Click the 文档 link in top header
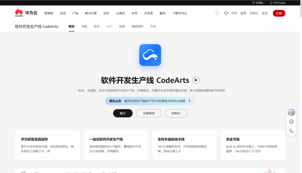The height and width of the screenshot is (173, 302). (234, 13)
